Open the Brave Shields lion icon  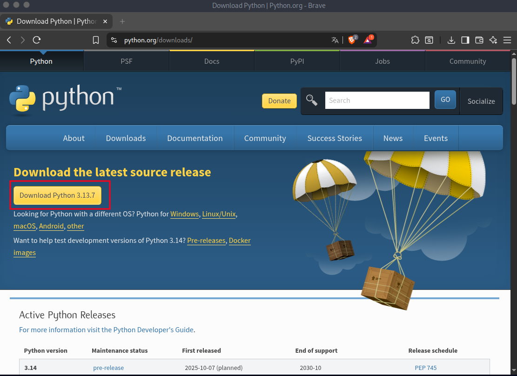click(x=352, y=40)
